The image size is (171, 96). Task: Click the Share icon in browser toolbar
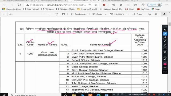(x=135, y=5)
